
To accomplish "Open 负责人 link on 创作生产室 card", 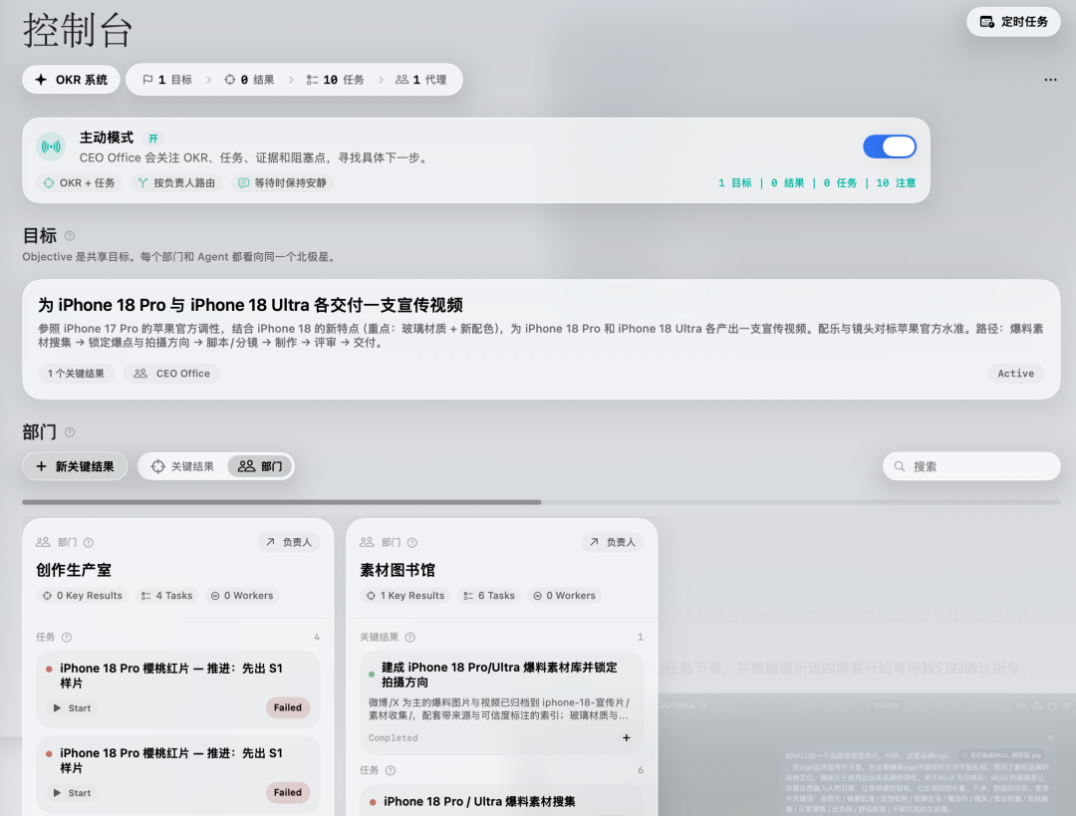I will click(288, 542).
